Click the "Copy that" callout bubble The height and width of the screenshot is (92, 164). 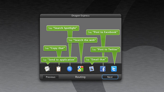point(55,48)
